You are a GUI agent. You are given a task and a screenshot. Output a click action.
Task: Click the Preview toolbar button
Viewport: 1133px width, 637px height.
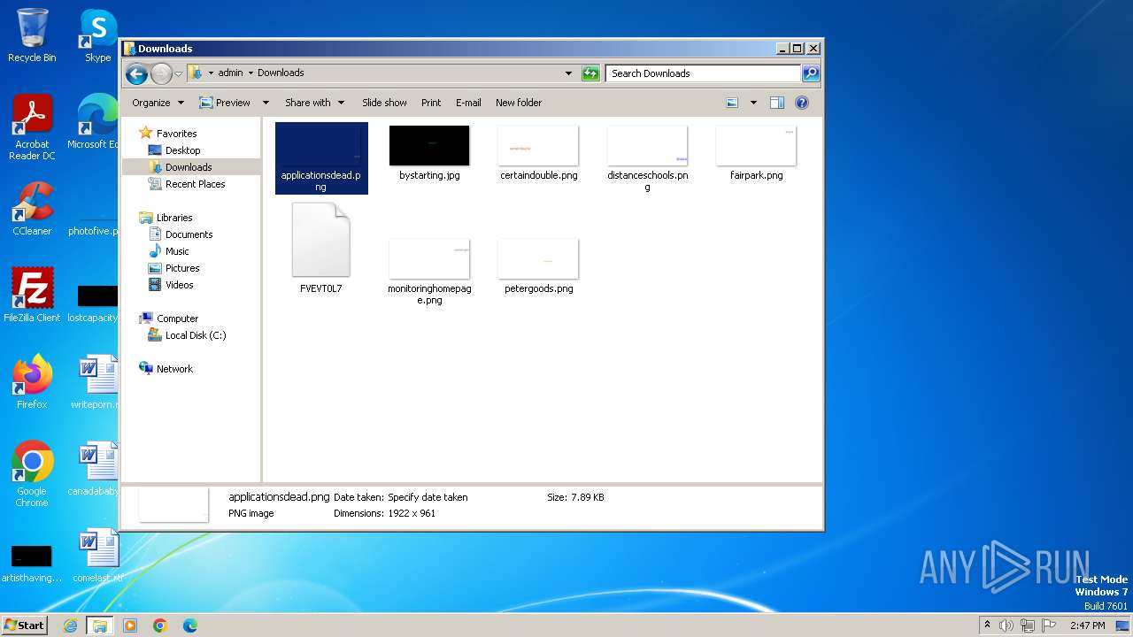pos(225,103)
